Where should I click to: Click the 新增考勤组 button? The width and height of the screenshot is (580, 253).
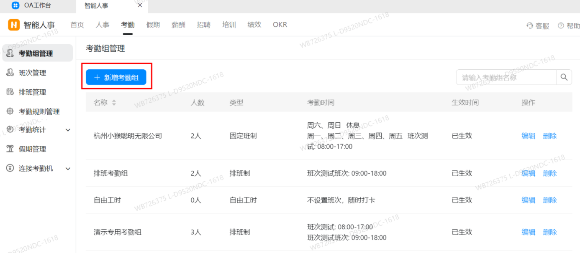click(x=116, y=77)
